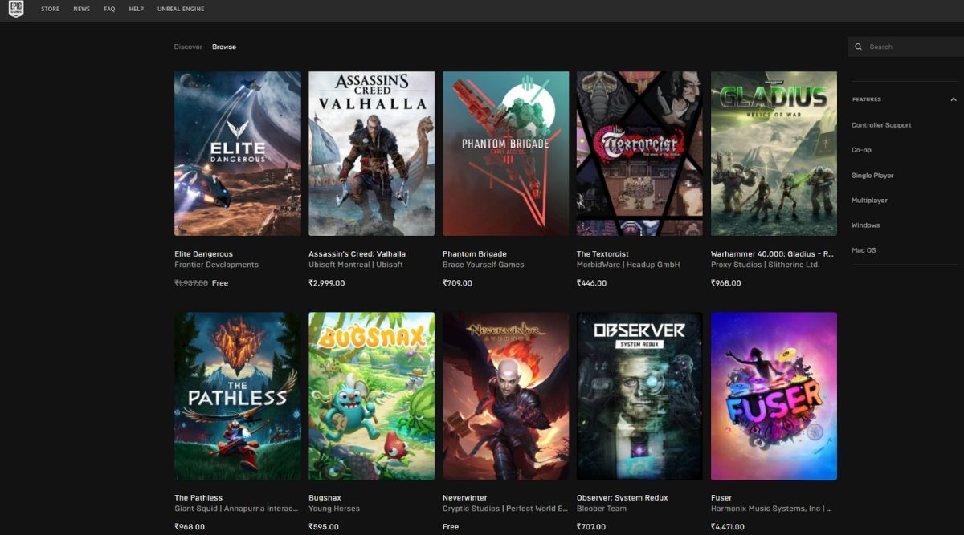Open the Store menu item
964x535 pixels.
click(50, 9)
